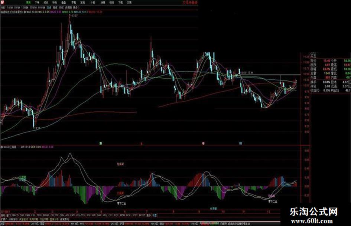
Task: Switch to the 60分钟 period tab
Action: (x=42, y=8)
